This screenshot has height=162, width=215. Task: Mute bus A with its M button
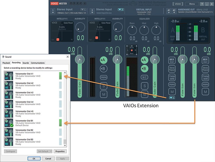(172, 92)
